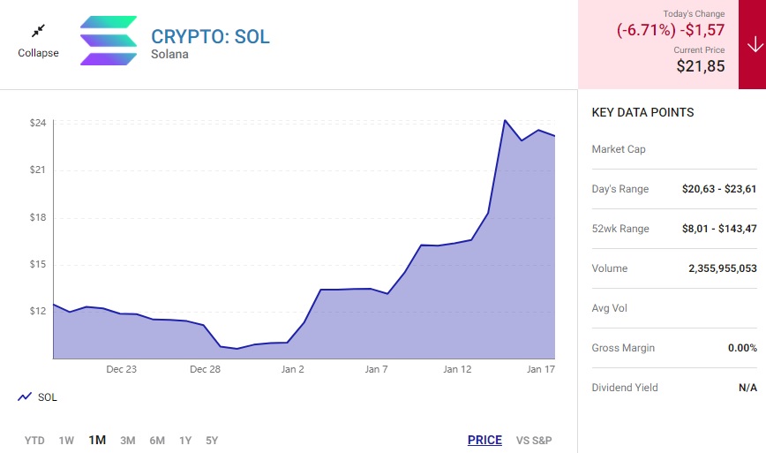The width and height of the screenshot is (766, 453).
Task: Click the current price $21,85
Action: pos(701,66)
